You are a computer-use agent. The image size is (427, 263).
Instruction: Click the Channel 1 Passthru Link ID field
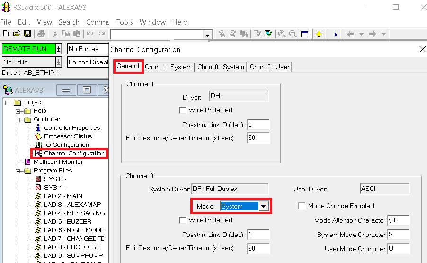pos(258,125)
